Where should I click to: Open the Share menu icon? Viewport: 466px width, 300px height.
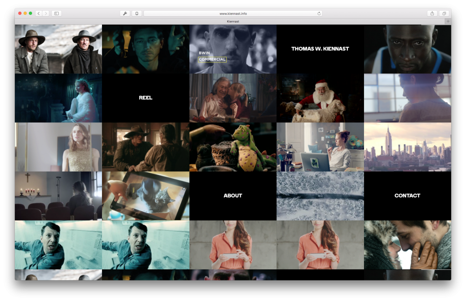[432, 13]
